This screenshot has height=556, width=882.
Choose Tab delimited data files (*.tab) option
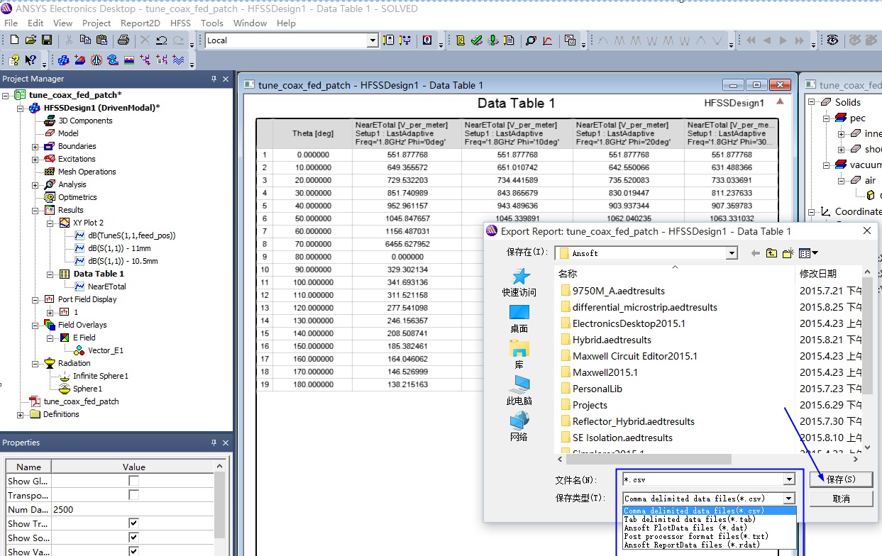coord(710,519)
